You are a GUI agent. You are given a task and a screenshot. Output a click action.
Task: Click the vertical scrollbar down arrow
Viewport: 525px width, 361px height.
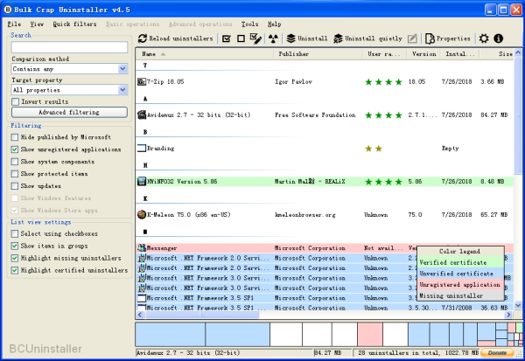(x=518, y=305)
